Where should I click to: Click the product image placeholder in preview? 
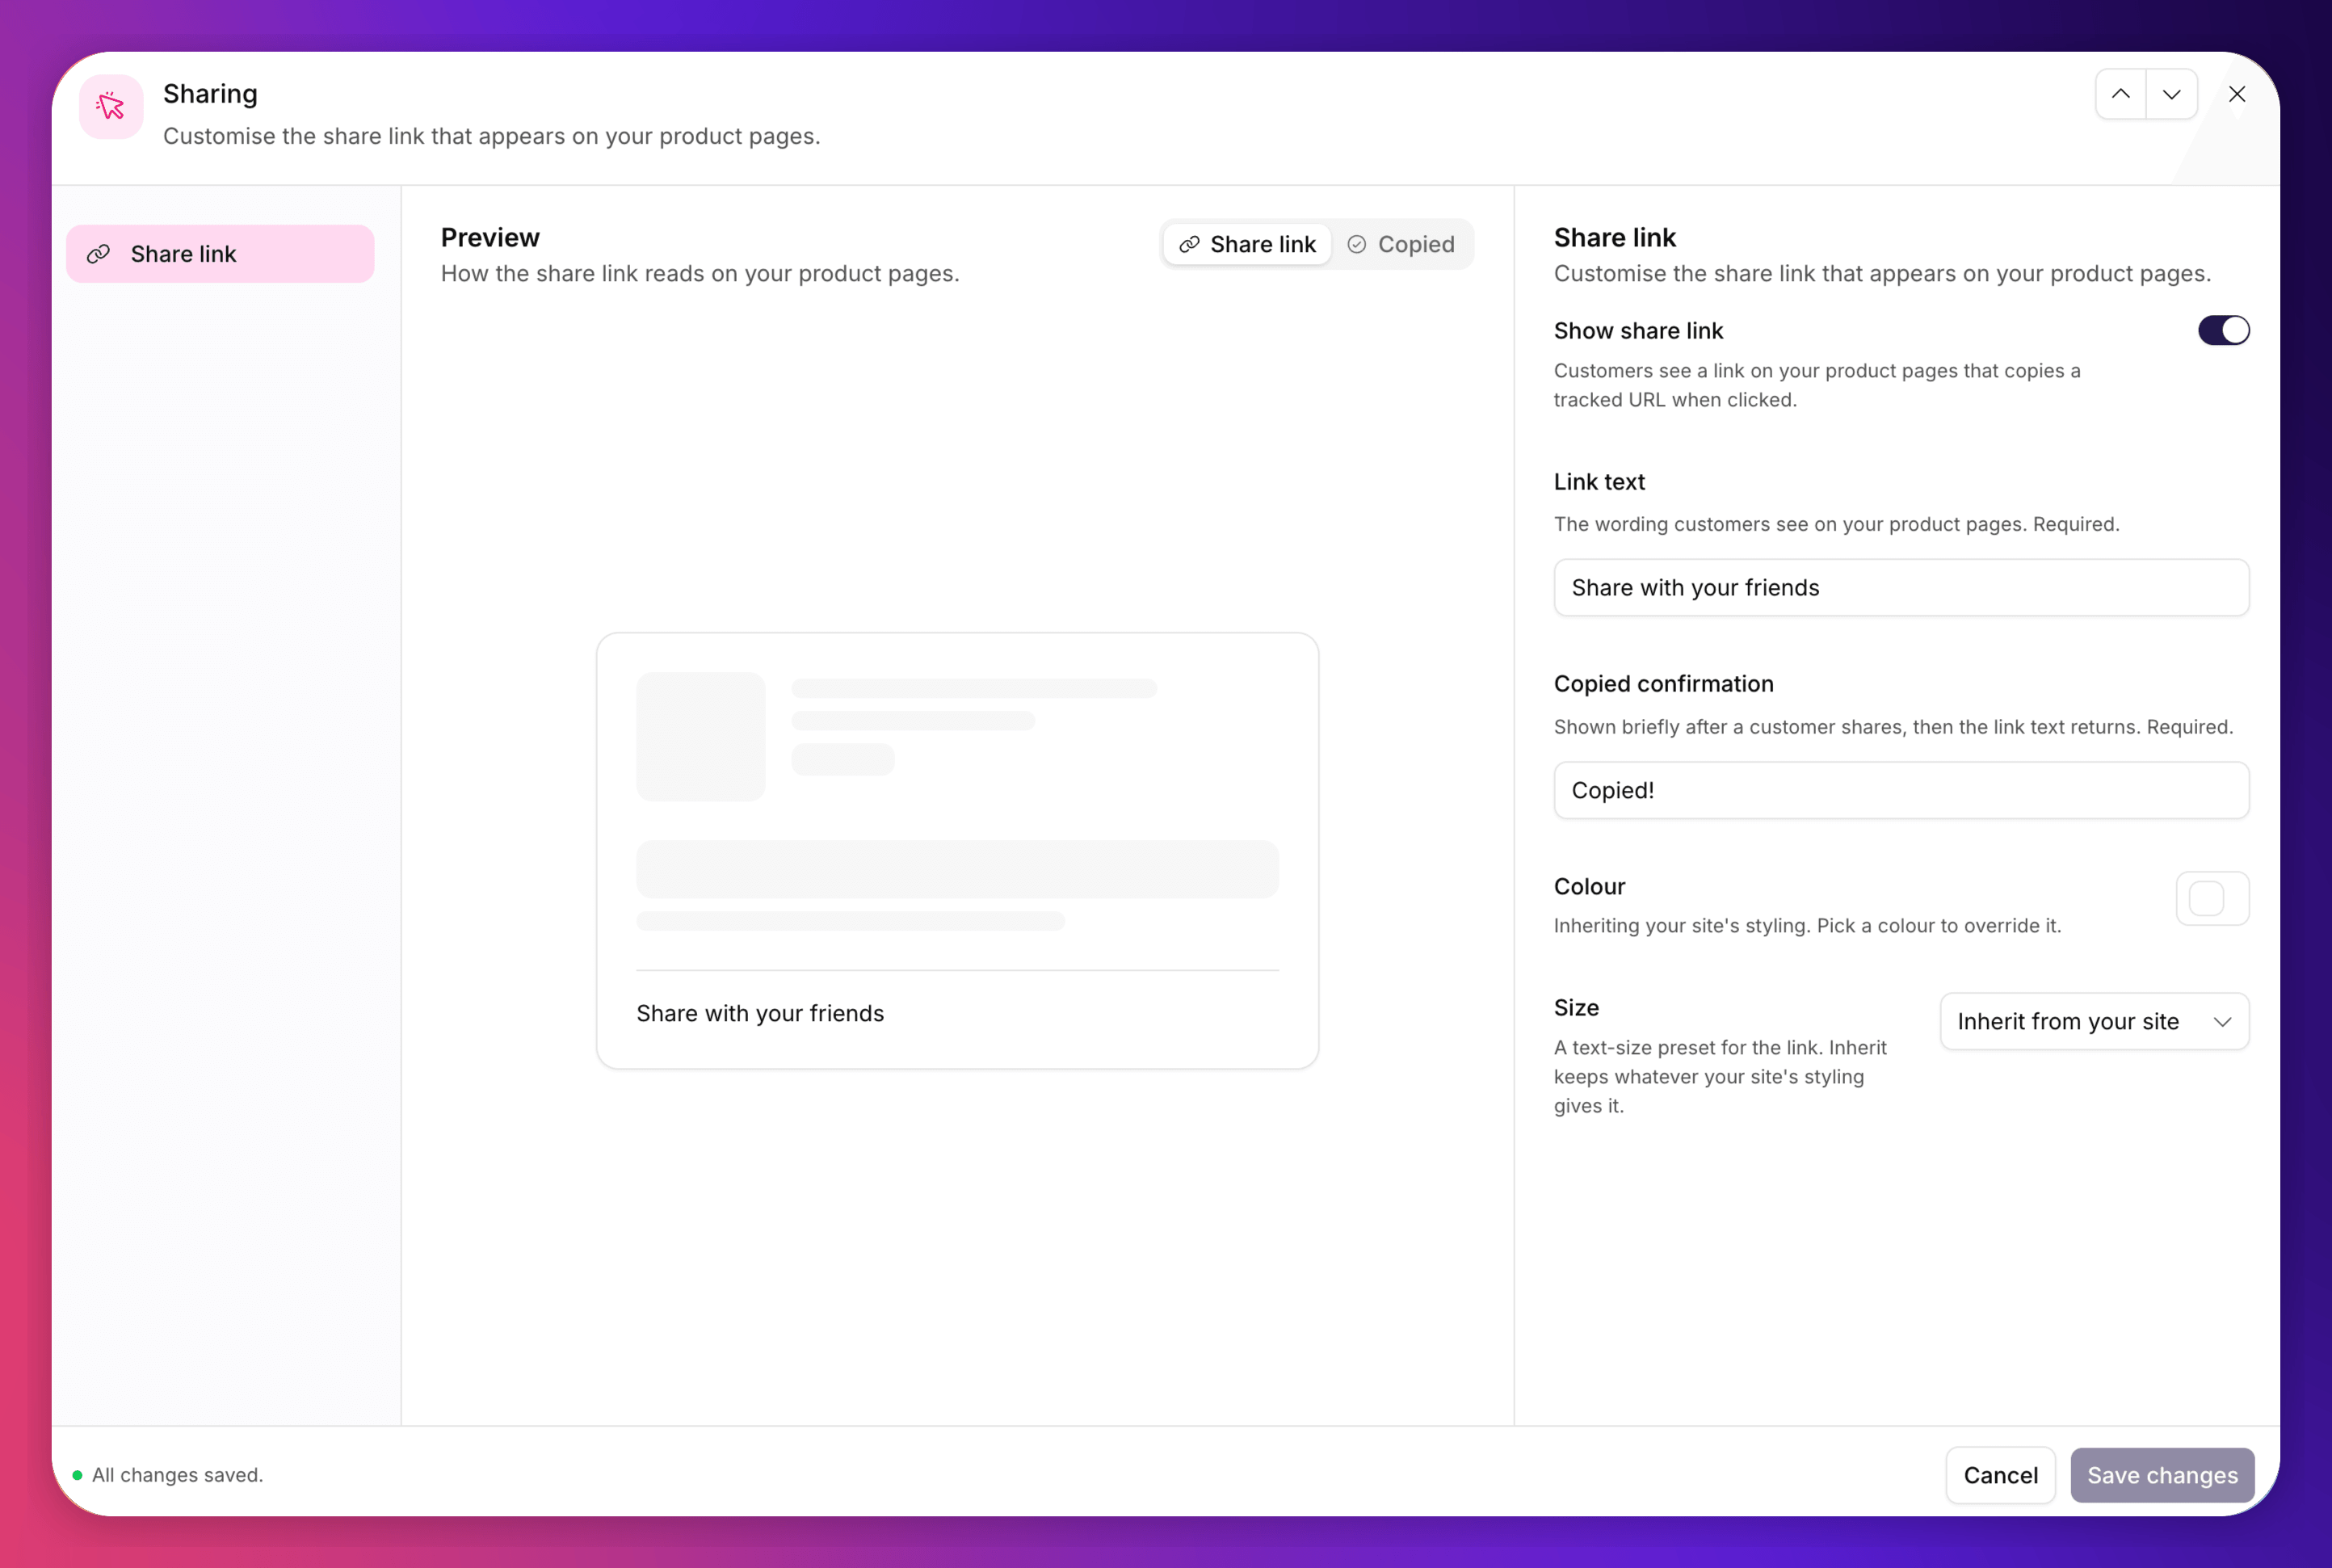point(700,736)
